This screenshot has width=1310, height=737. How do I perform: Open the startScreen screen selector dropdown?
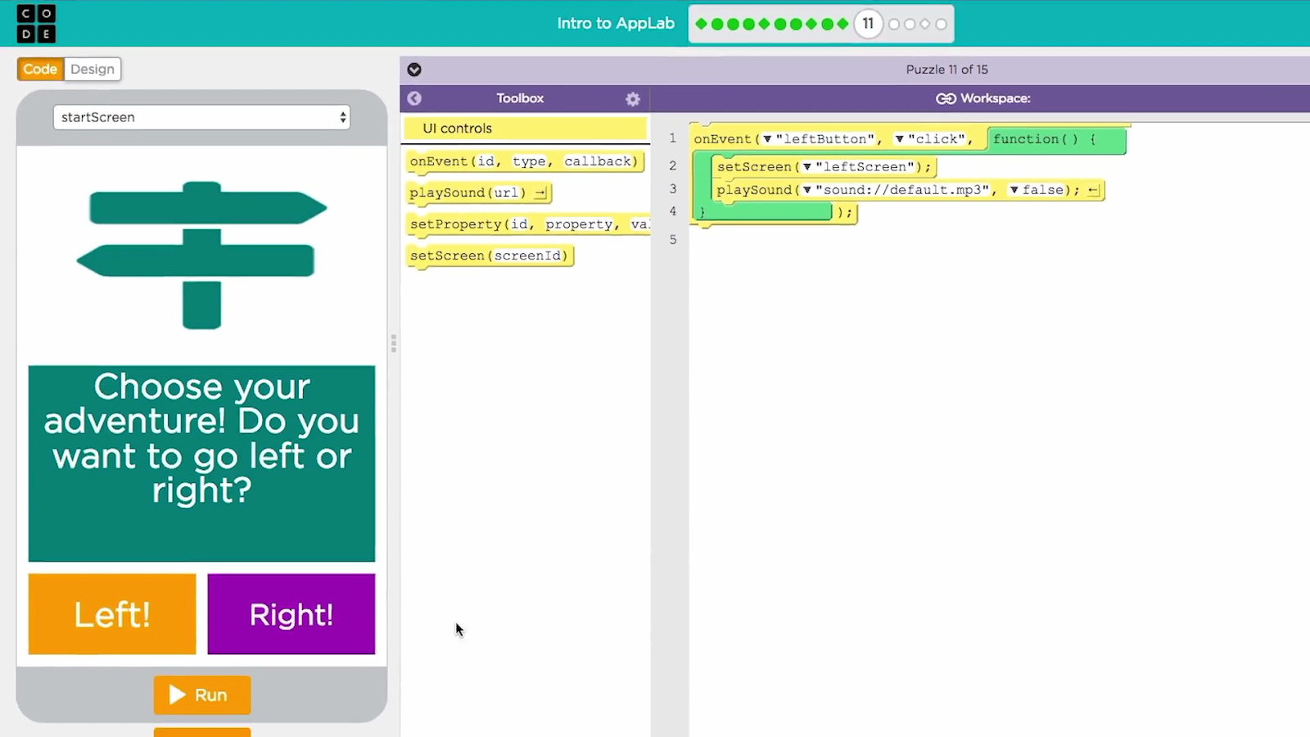(x=201, y=117)
